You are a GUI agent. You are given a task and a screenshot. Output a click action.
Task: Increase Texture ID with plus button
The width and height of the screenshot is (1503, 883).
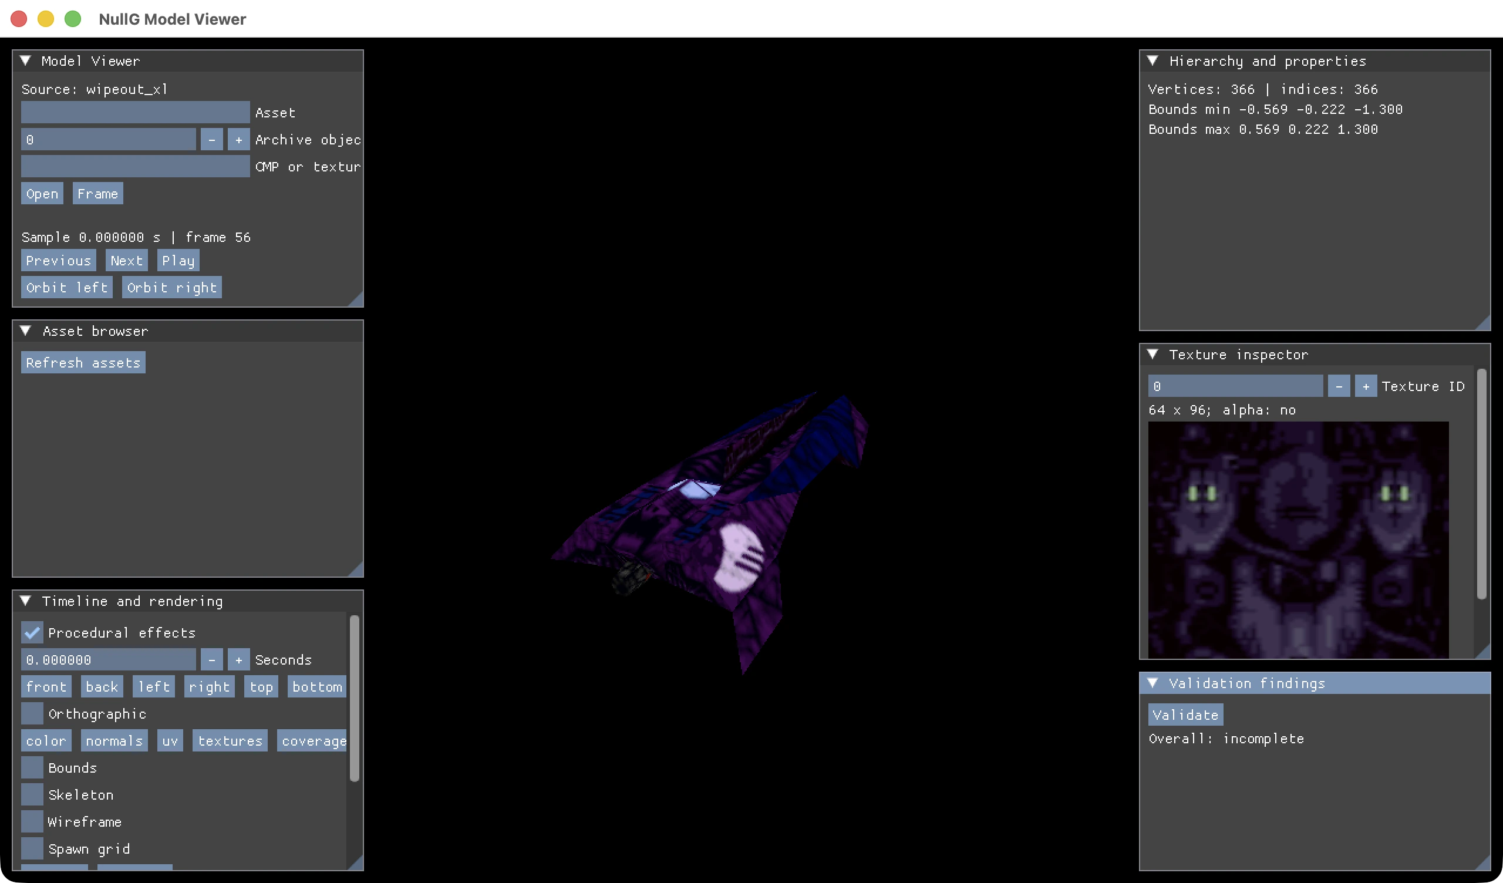click(1366, 386)
